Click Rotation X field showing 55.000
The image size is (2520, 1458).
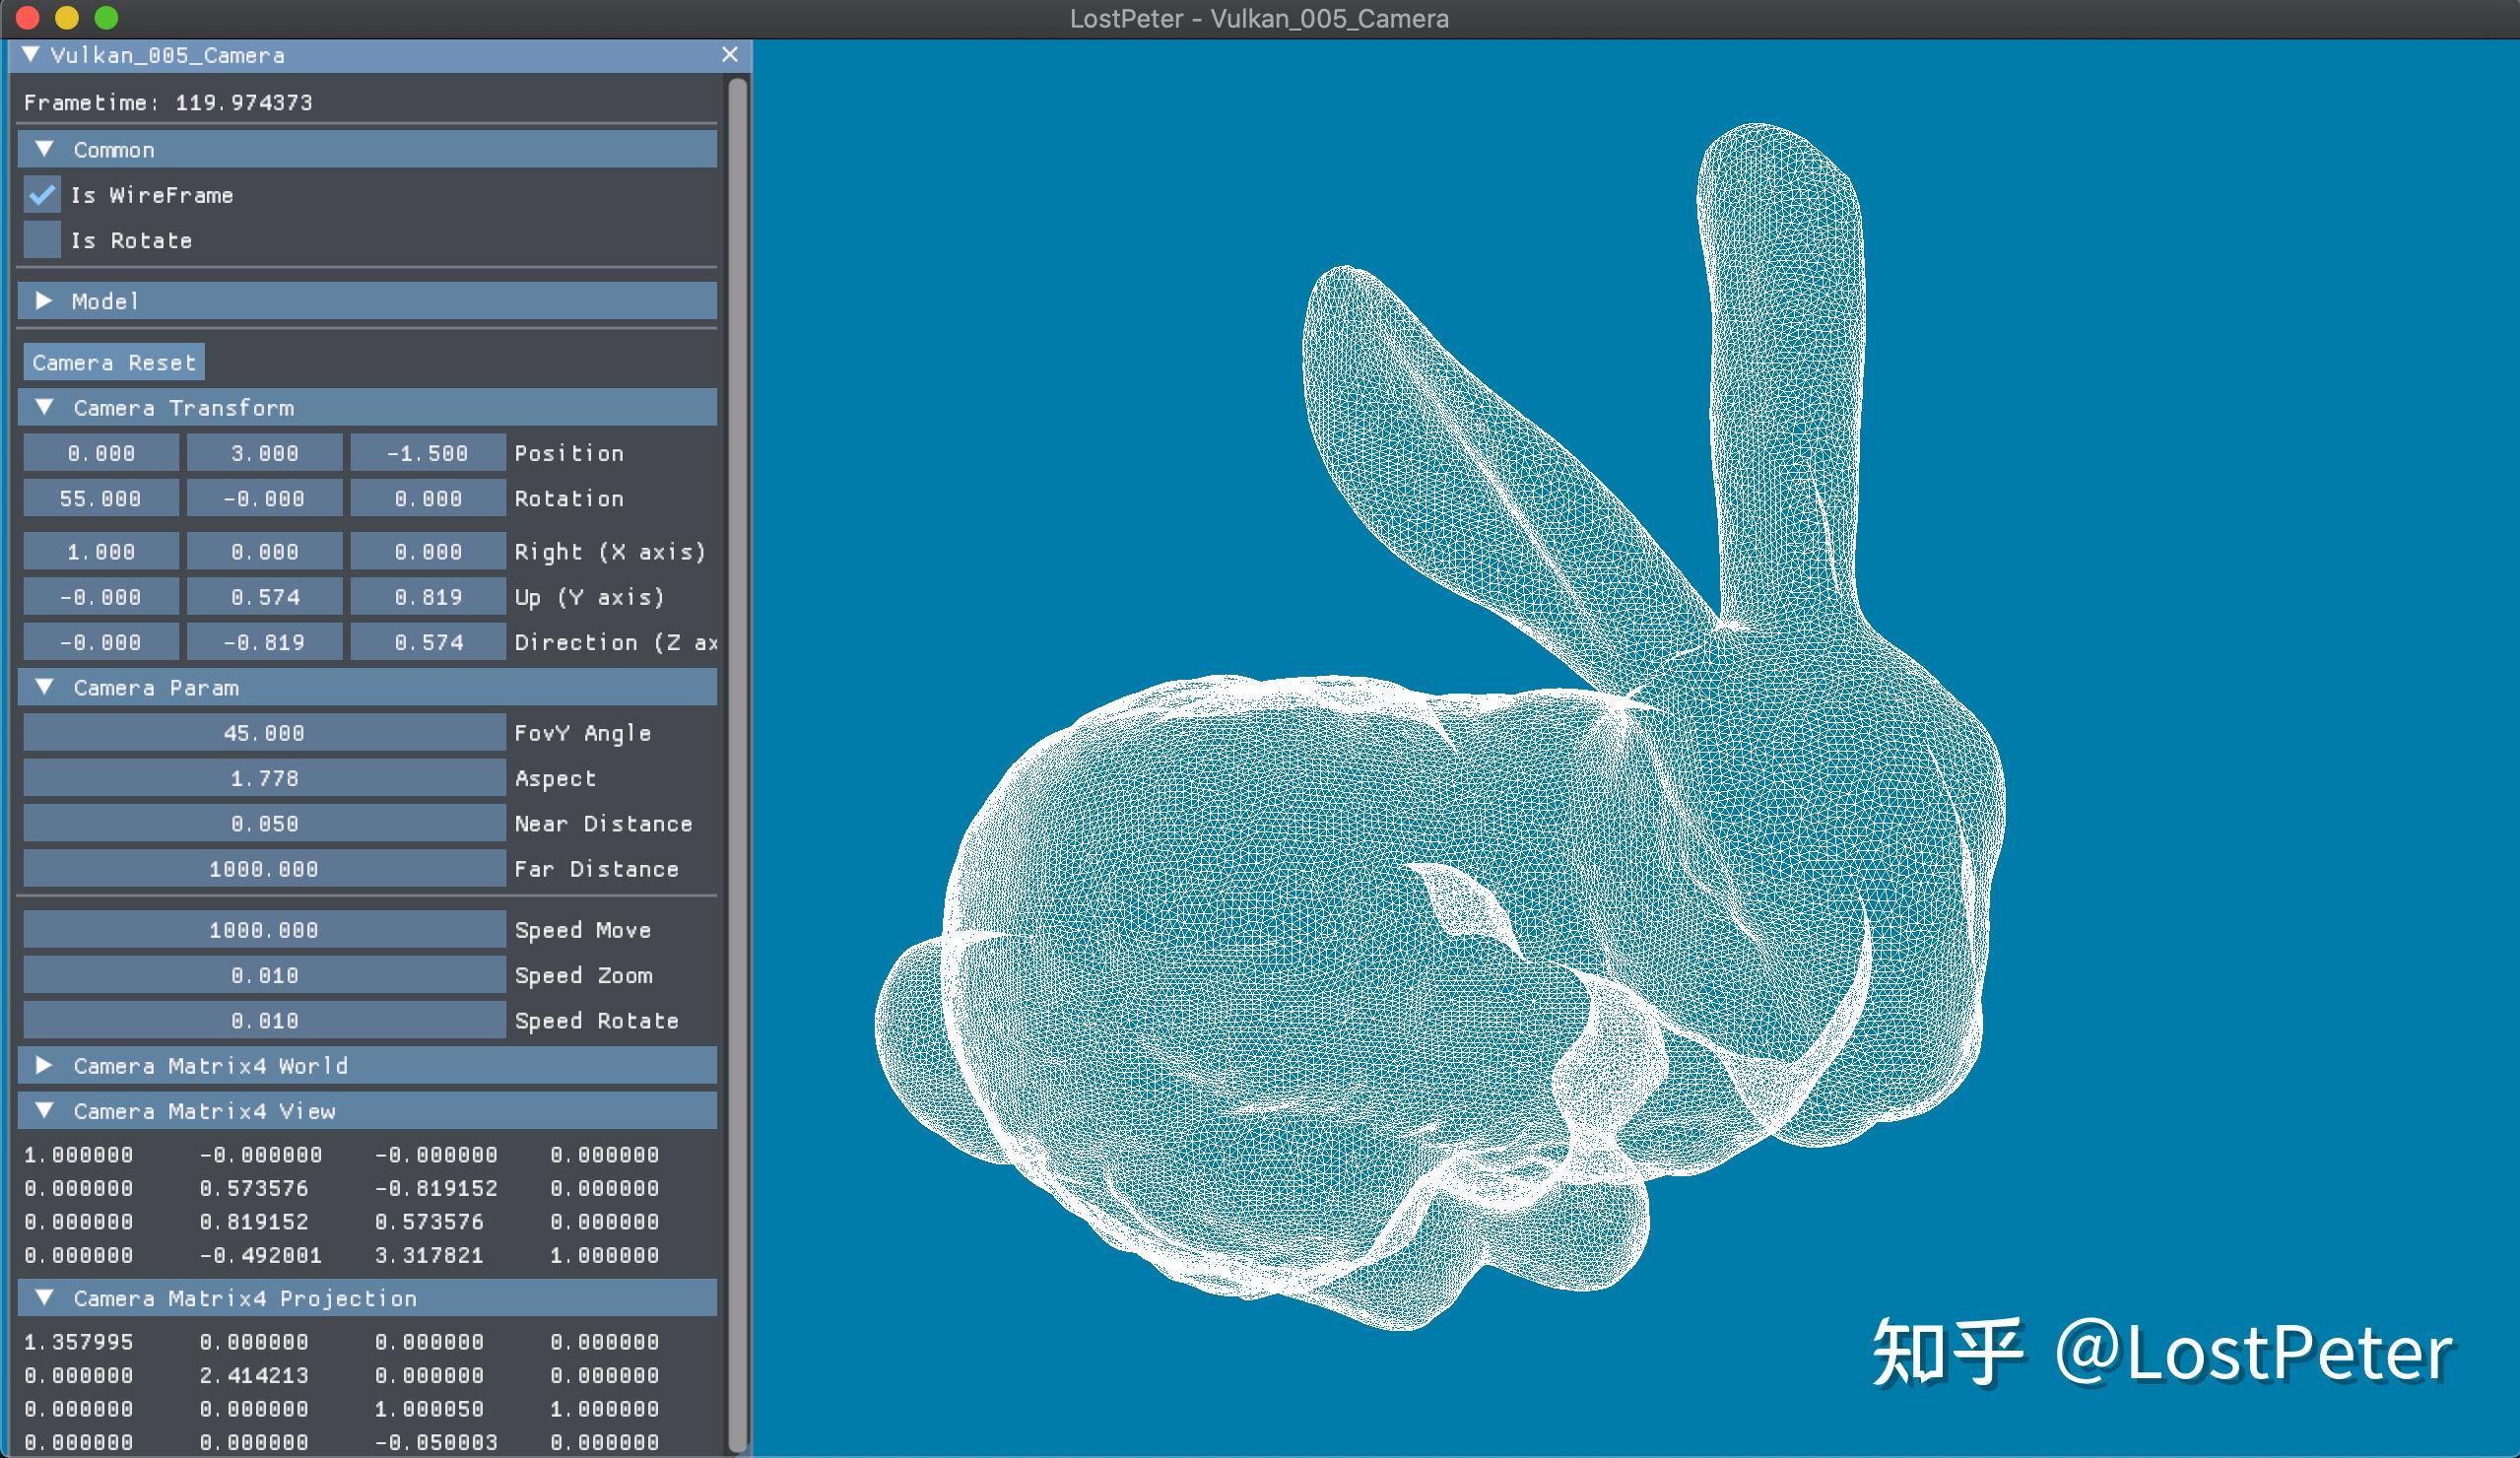coord(101,498)
